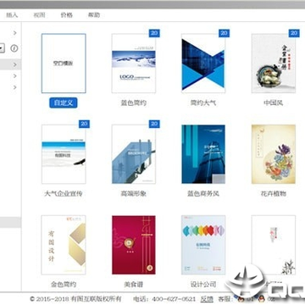Open the 帮助 menu
Viewport: 305px width, 305px height.
point(94,15)
